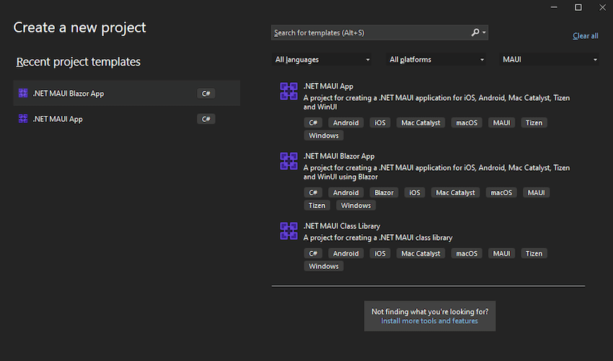Maximize the Create a new project window
Screen dimensions: 613x361
pyautogui.click(x=578, y=7)
